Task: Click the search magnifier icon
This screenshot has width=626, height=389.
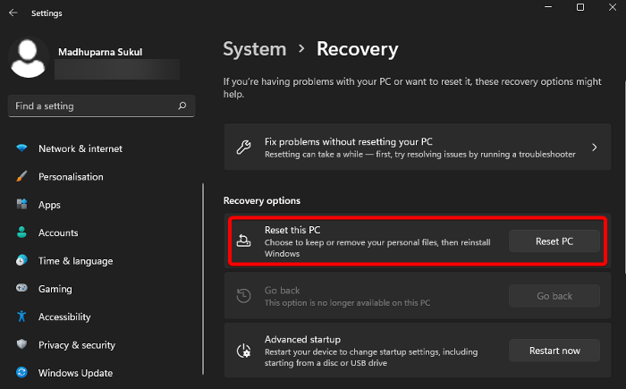Action: coord(182,106)
